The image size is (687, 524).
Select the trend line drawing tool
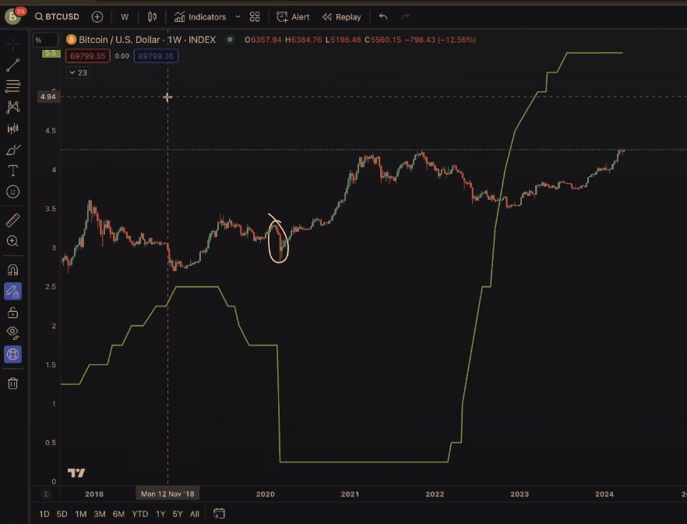point(12,65)
